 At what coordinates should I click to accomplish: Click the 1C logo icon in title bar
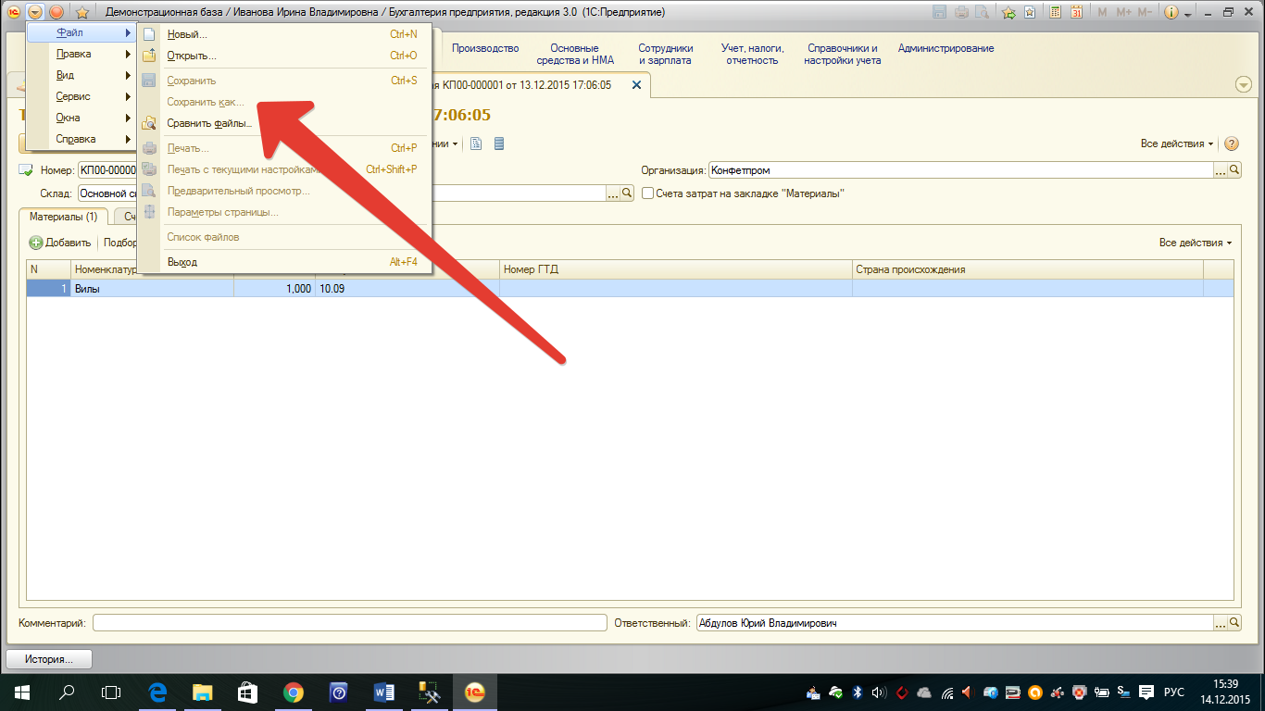pyautogui.click(x=13, y=12)
